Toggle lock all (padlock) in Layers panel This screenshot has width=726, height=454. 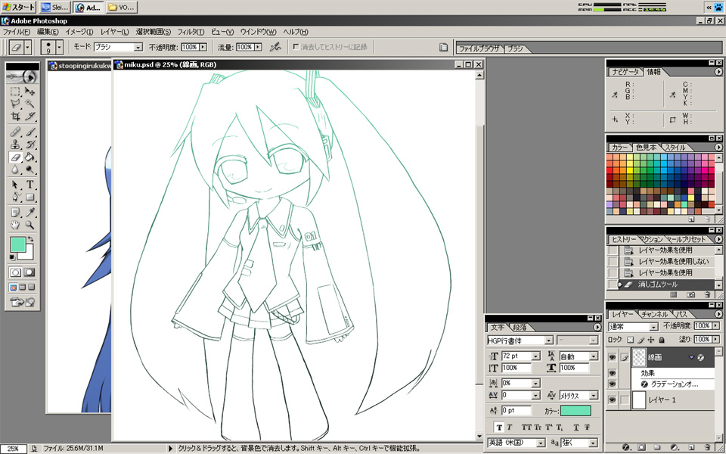pos(662,340)
